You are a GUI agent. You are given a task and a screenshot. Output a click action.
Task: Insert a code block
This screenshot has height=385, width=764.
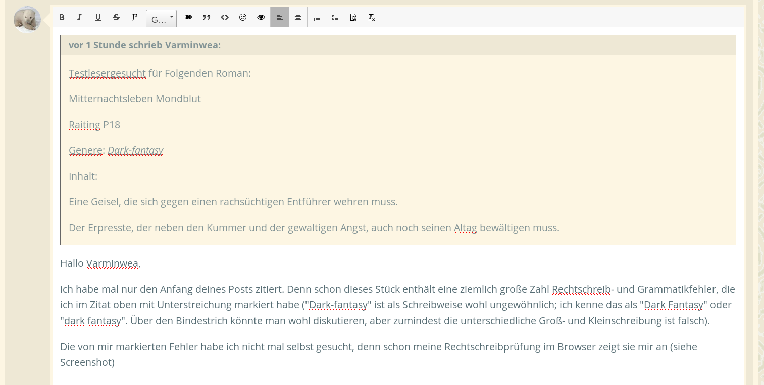point(225,18)
